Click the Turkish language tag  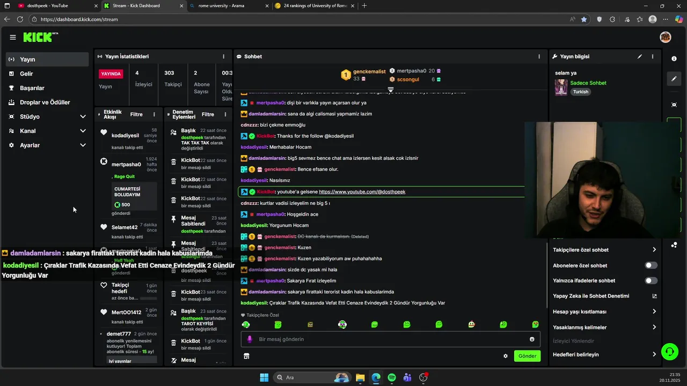coord(581,92)
